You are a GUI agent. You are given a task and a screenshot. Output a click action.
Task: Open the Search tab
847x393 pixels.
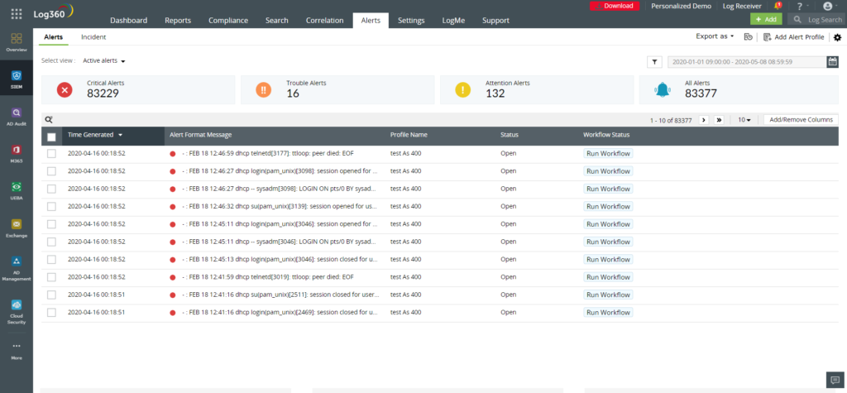pos(276,21)
